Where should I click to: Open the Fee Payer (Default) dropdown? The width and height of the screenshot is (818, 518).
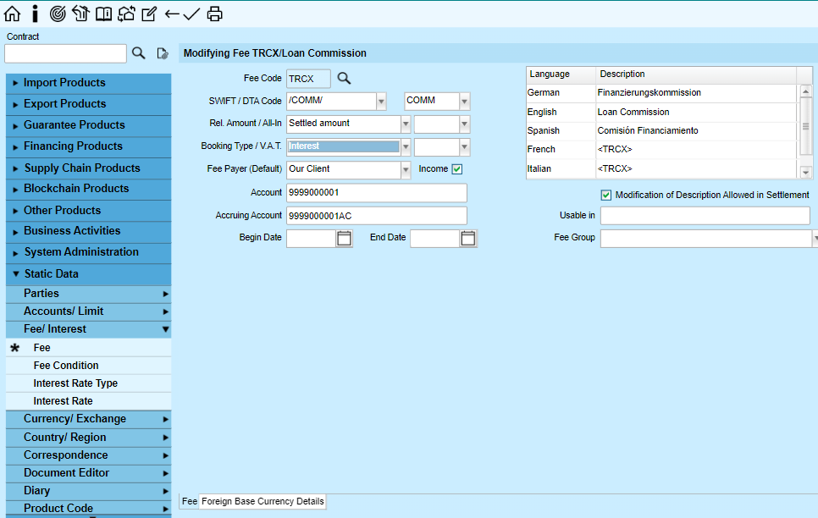[406, 170]
